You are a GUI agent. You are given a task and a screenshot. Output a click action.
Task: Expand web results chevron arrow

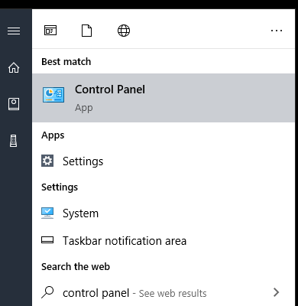point(277,292)
